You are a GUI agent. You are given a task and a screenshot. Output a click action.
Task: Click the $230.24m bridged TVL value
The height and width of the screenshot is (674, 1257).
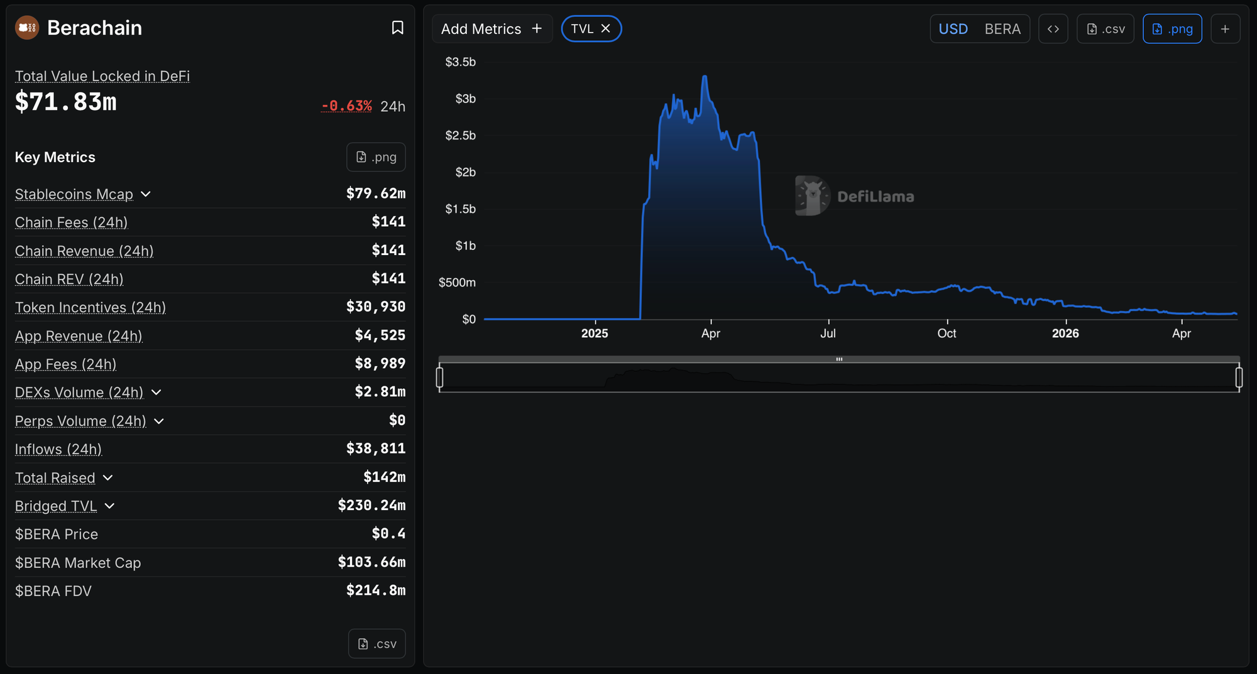click(371, 506)
